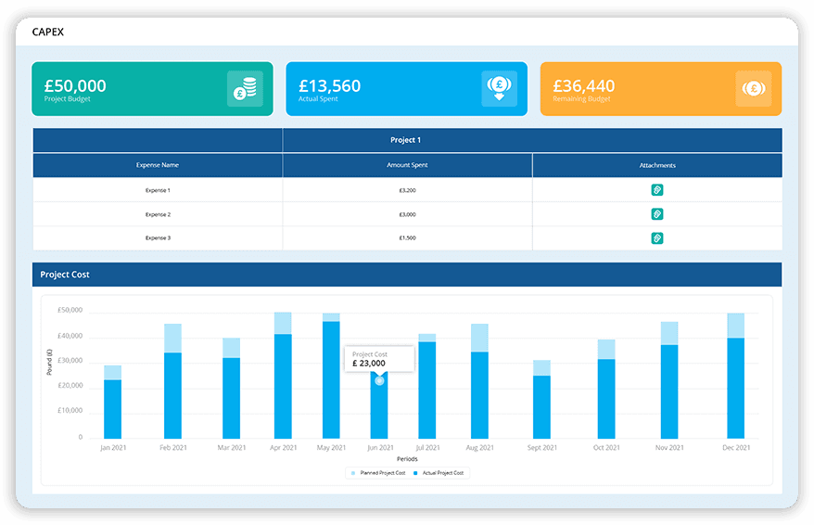Click the Jun 2021 data point marker
Image resolution: width=814 pixels, height=525 pixels.
[379, 380]
